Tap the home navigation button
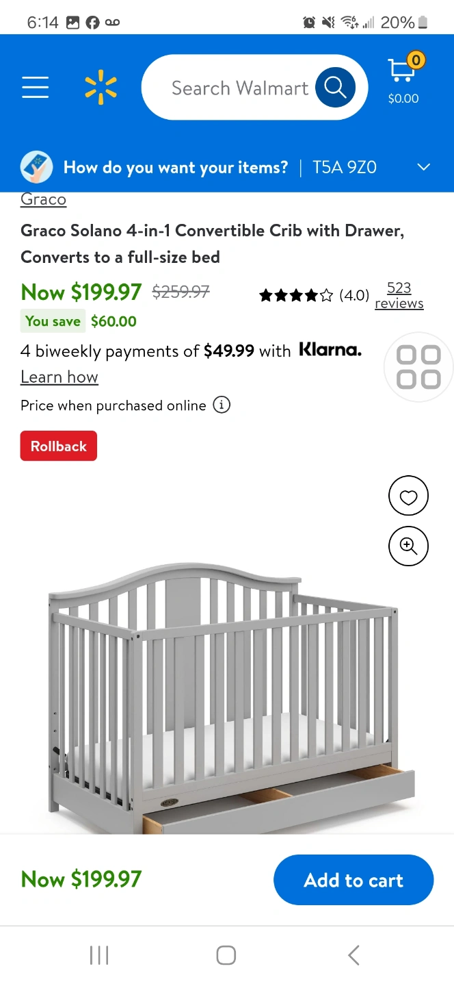Viewport: 454px width, 986px height. [226, 954]
